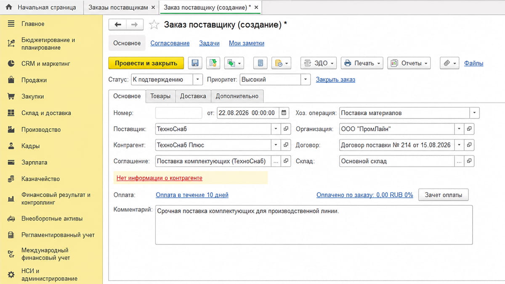This screenshot has height=284, width=505.
Task: Open the Главное section icon
Action: coord(11,24)
